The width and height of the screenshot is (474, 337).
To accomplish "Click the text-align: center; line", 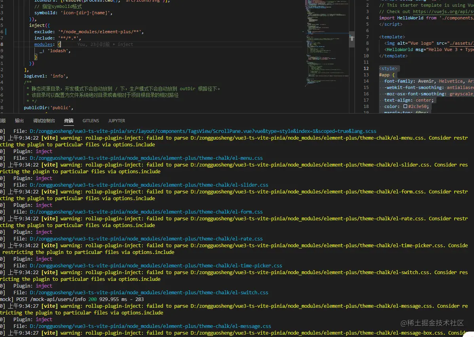I will pos(409,100).
